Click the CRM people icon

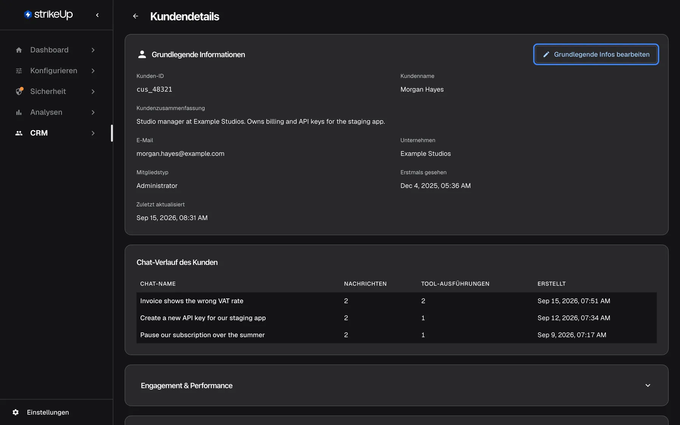(x=19, y=133)
